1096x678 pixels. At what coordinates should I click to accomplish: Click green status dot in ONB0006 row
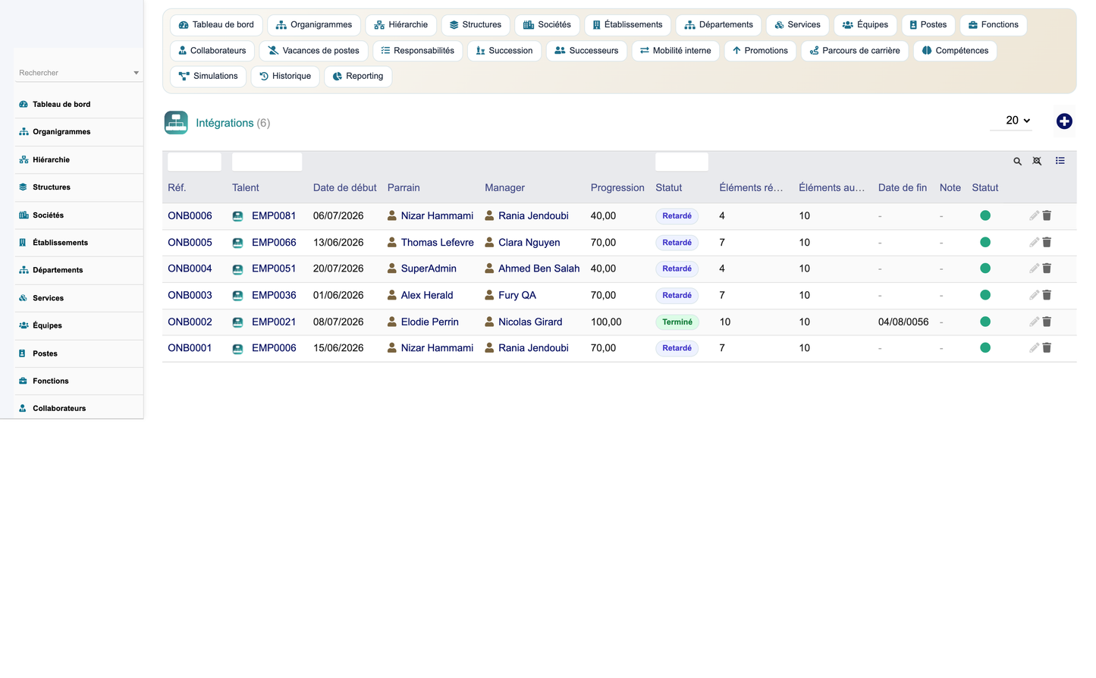tap(985, 215)
